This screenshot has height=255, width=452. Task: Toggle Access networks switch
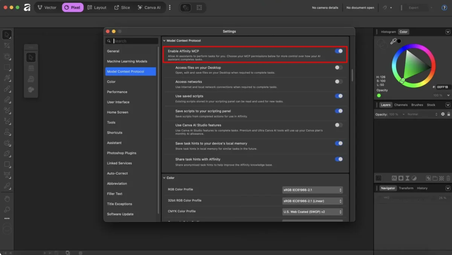[339, 82]
